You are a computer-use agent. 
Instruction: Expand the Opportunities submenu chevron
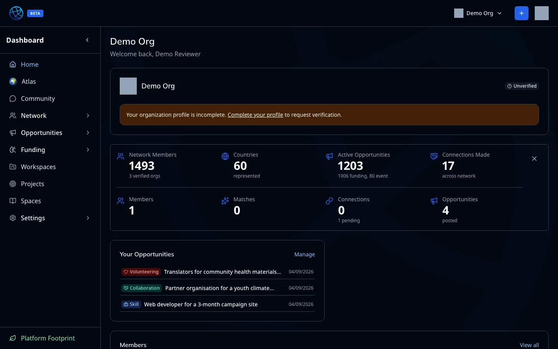click(88, 133)
